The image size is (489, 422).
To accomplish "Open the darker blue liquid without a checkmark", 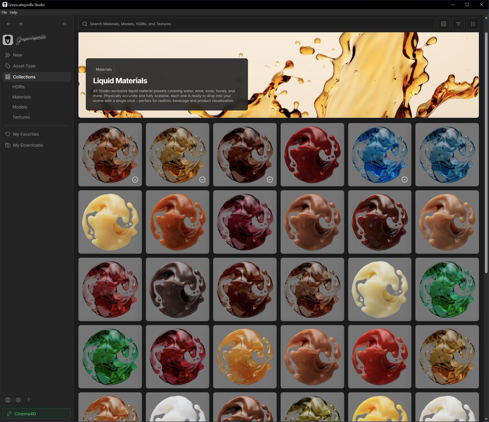I will 447,155.
